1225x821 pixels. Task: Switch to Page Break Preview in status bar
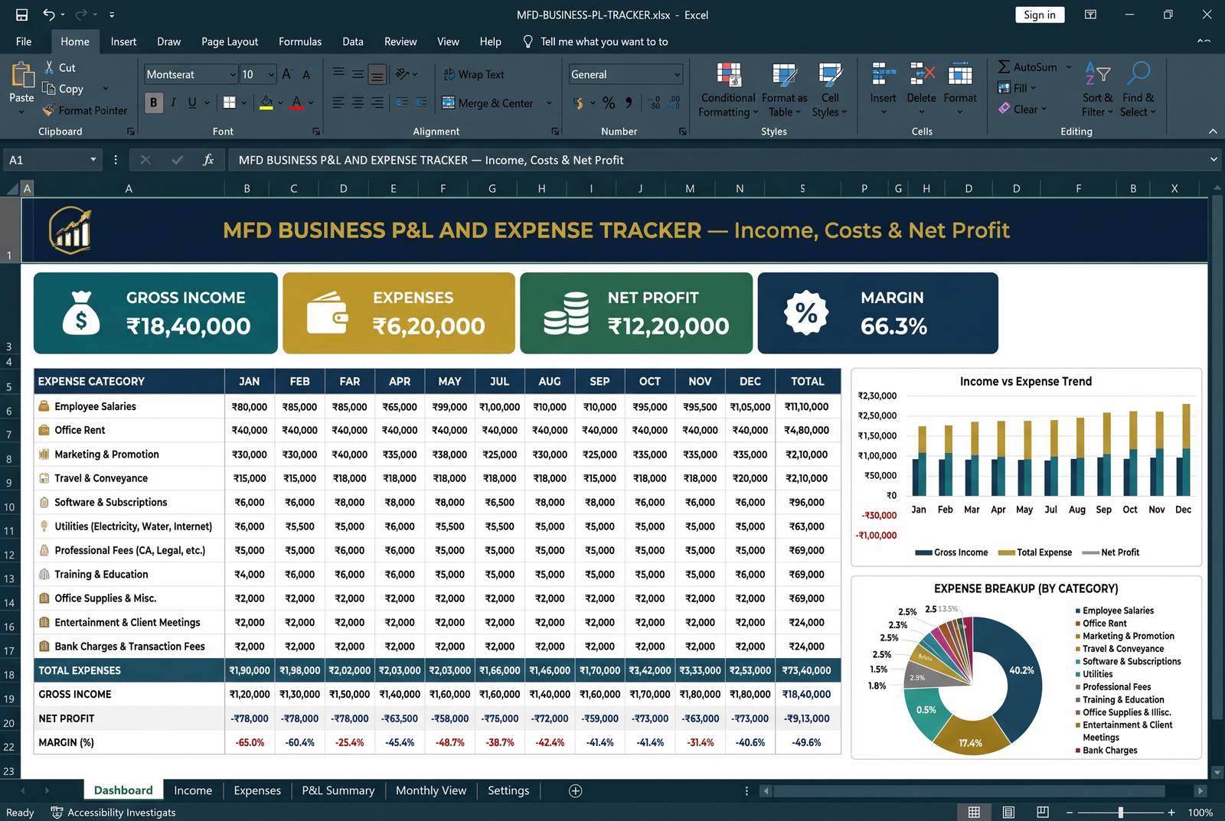point(1043,812)
